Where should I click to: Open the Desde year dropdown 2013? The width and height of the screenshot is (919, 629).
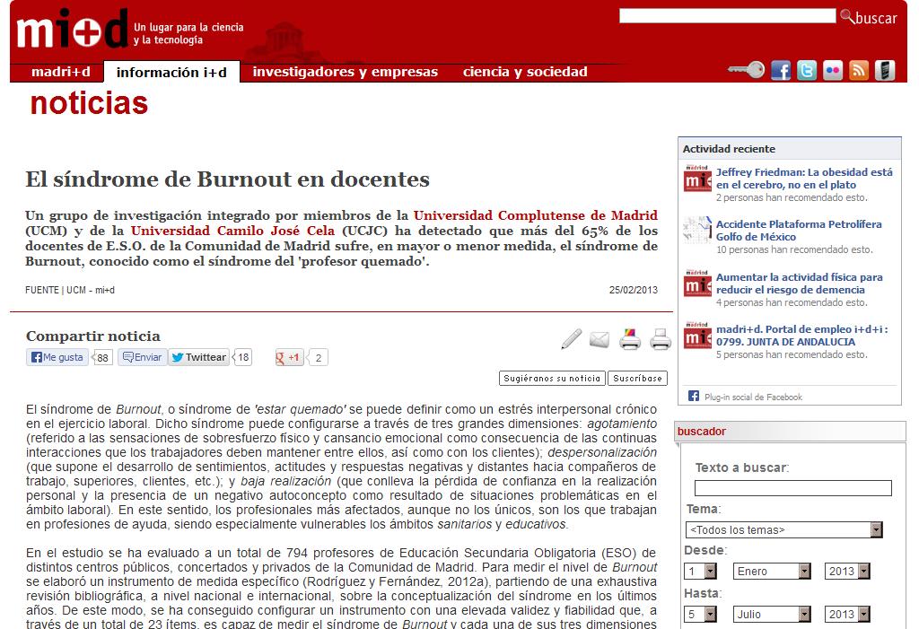pos(847,571)
